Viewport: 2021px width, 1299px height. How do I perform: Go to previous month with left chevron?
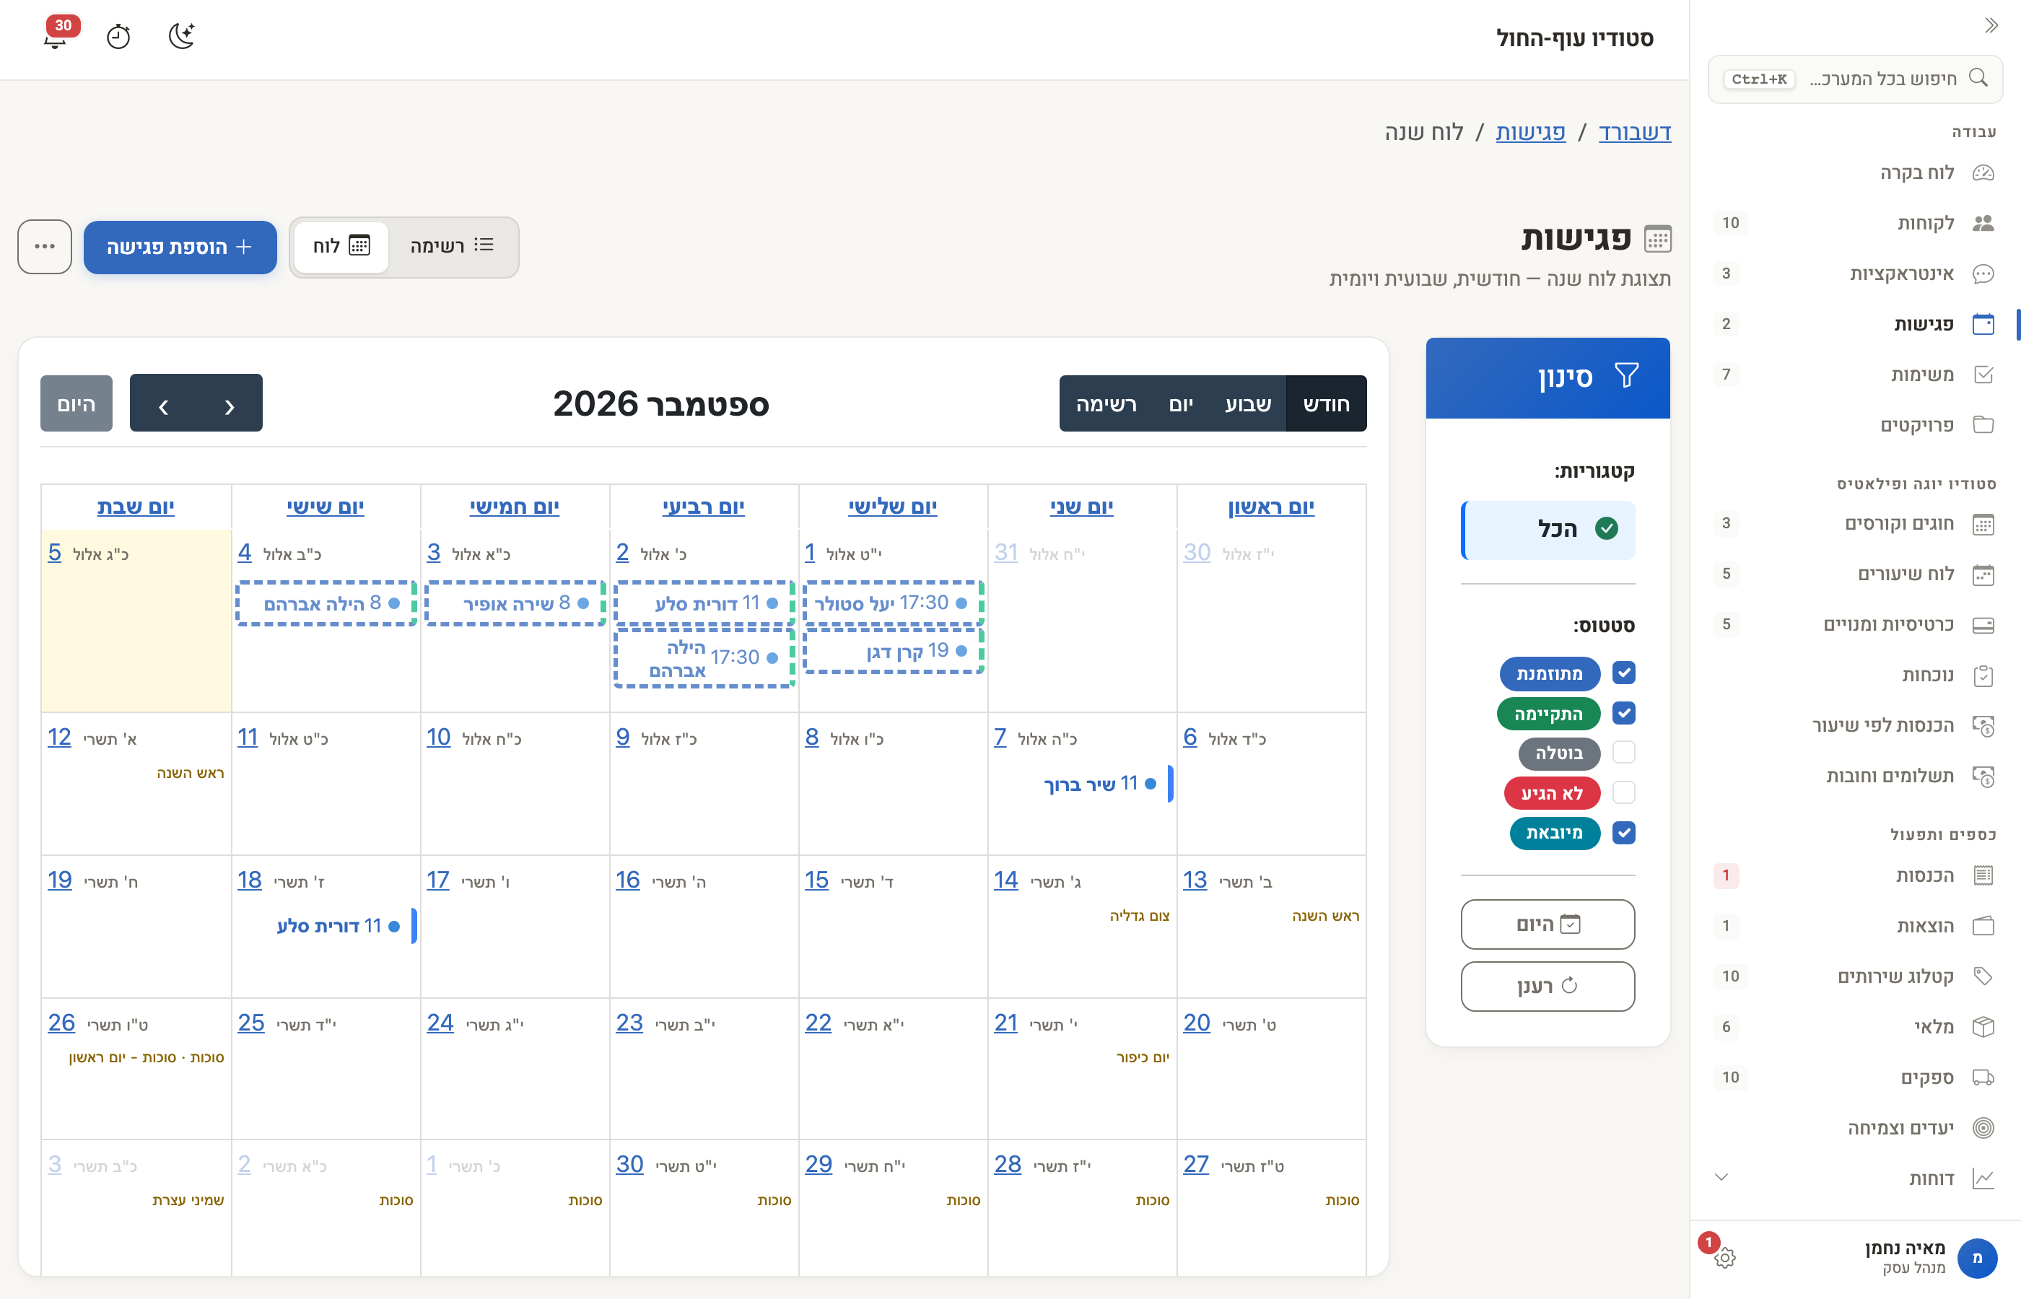pos(164,404)
